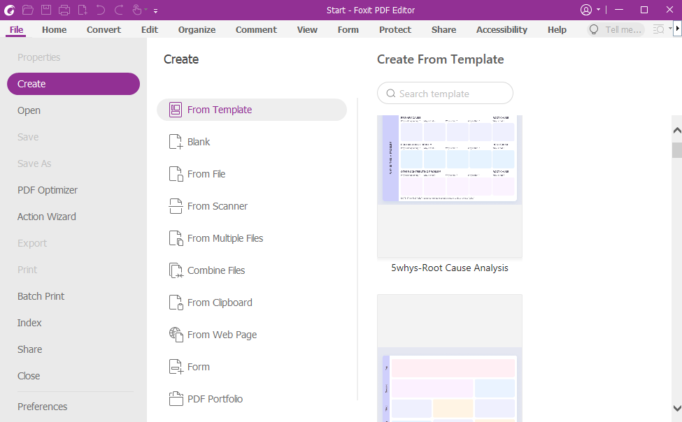Click the From Clipboard icon

(x=176, y=303)
